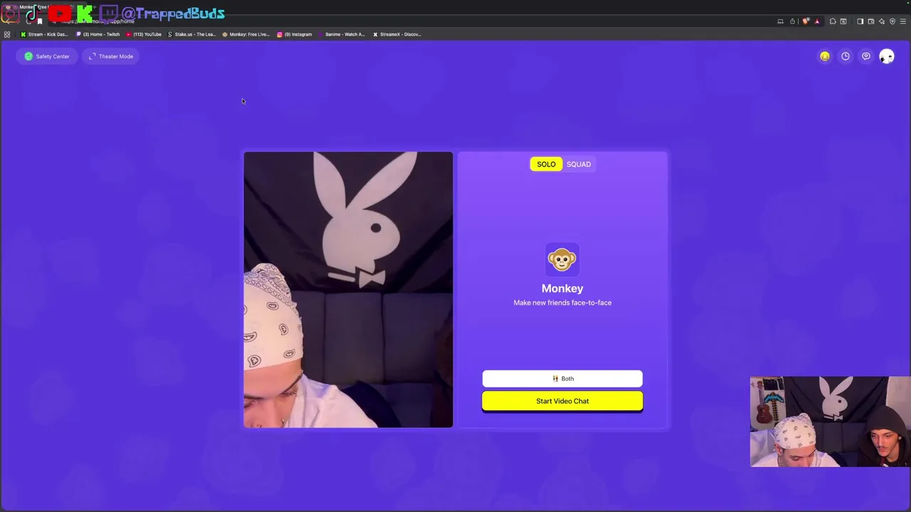Open the Brave Wallet icon
Screen dimensions: 911x512
[871, 21]
